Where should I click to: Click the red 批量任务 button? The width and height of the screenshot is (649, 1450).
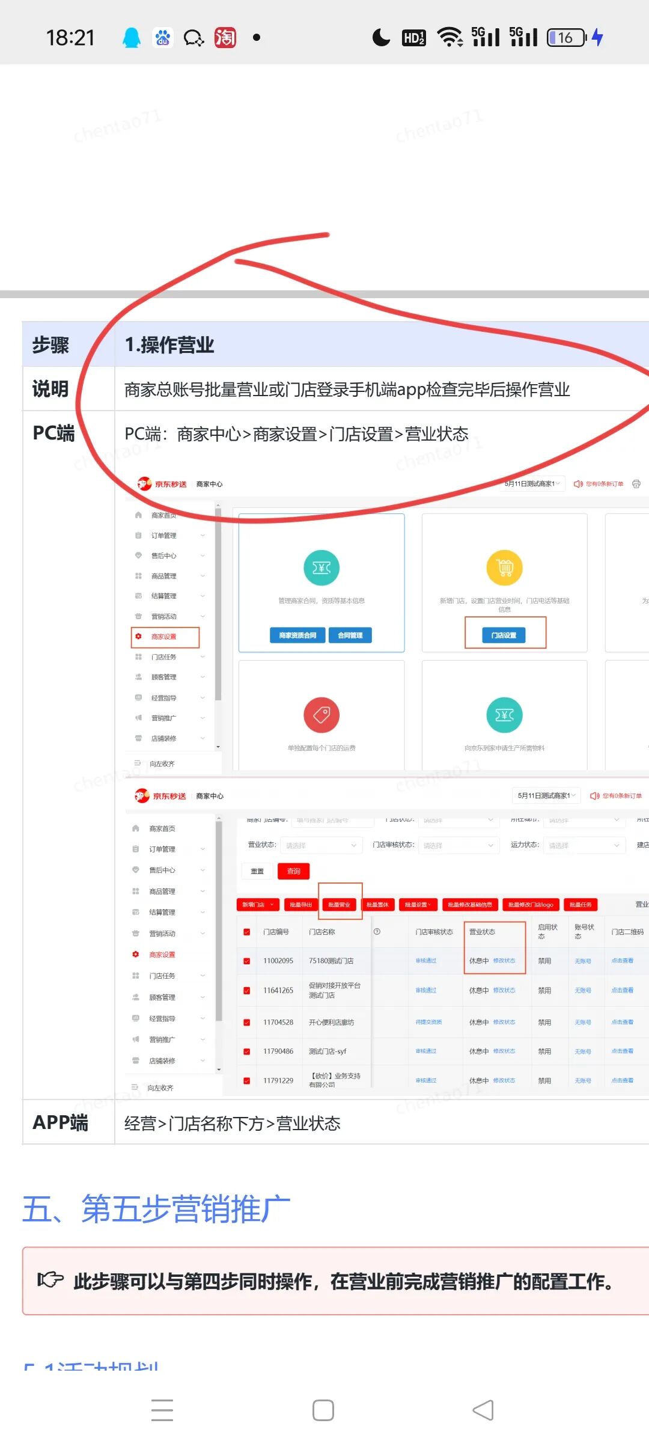coord(580,905)
